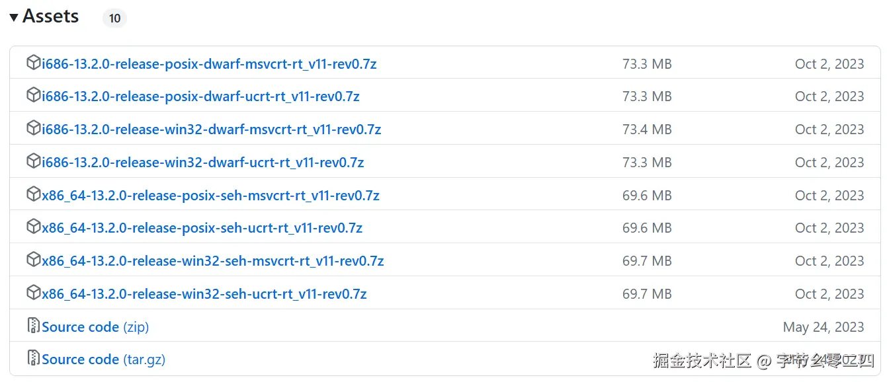Click the zip file icon beside Source code (tar.gz)
This screenshot has height=382, width=887.
(x=33, y=359)
